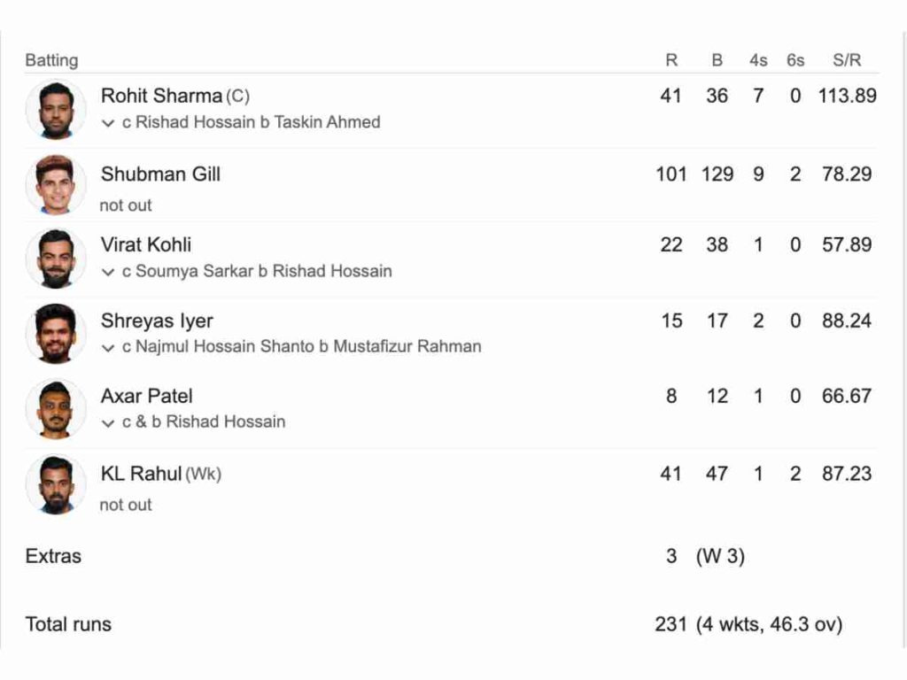907x680 pixels.
Task: Expand Axar Patel's c & b chevron
Action: 108,422
